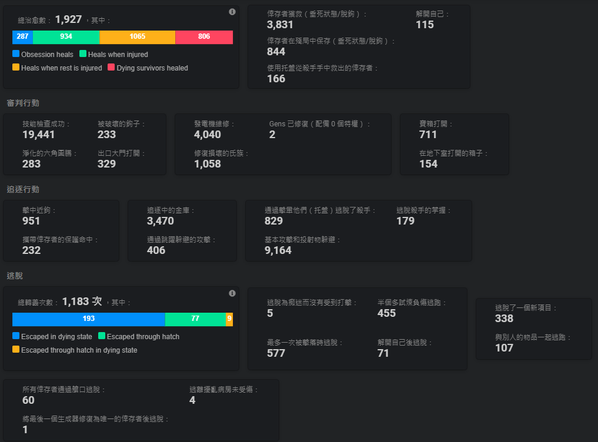598x442 pixels.
Task: Click the damaged repairs value 1,058
Action: click(208, 164)
